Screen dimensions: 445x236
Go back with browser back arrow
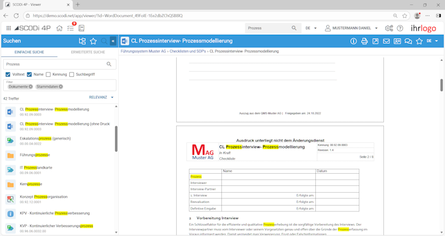[x=6, y=16]
